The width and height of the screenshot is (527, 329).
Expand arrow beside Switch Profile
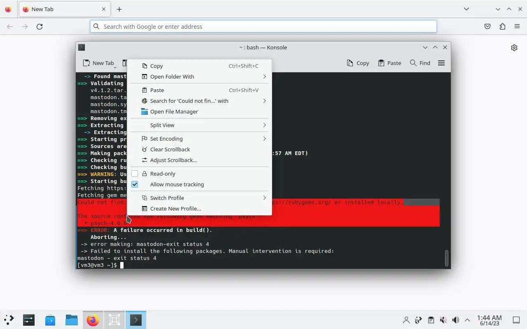coord(264,198)
